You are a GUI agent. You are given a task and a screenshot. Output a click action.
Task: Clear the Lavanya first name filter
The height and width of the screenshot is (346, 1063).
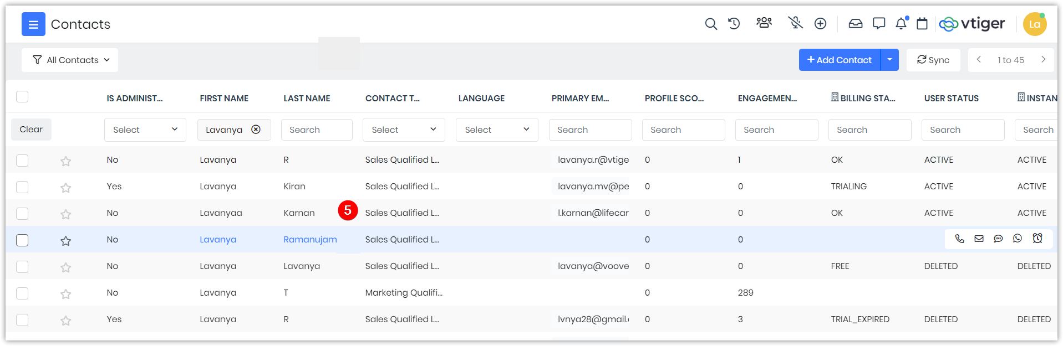(256, 130)
